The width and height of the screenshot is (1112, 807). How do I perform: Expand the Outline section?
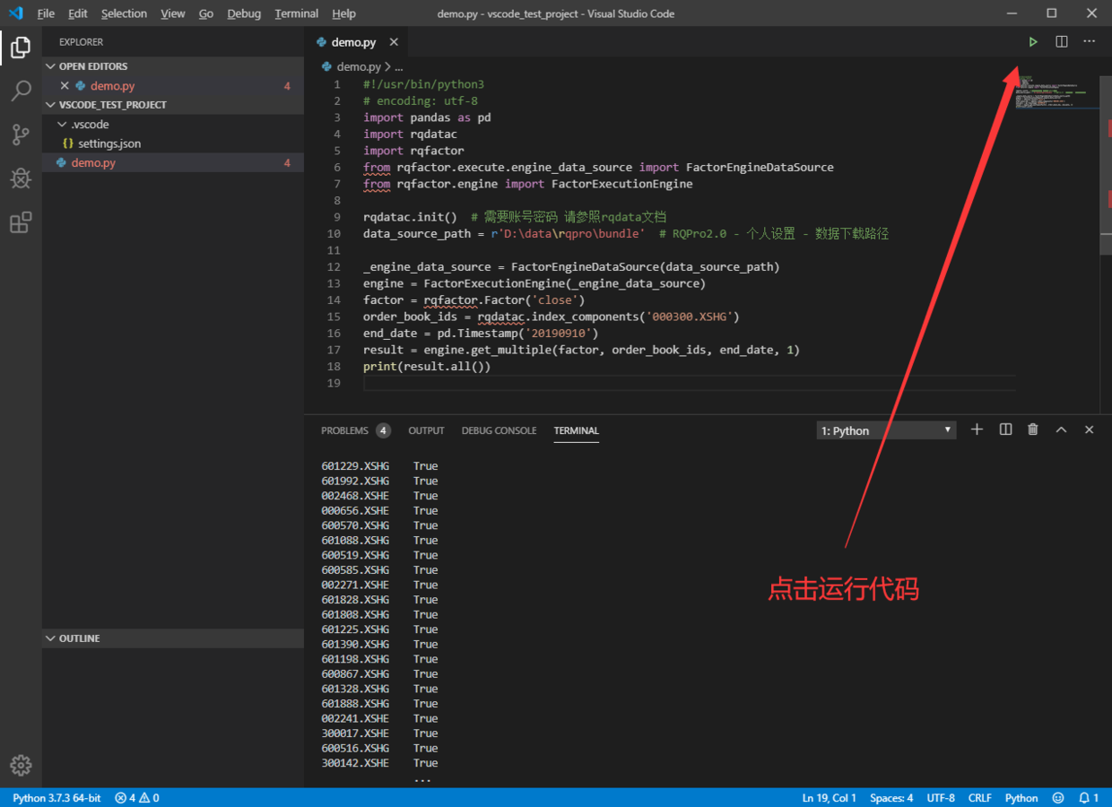point(172,638)
